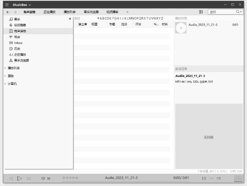This screenshot has height=186, width=247.
Task: Switch to the 正在播放 tab
Action: pos(49,12)
